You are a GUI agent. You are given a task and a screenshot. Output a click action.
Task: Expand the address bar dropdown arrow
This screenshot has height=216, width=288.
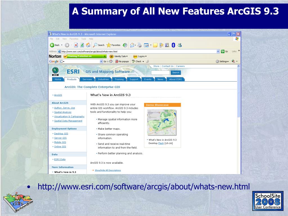click(x=218, y=51)
